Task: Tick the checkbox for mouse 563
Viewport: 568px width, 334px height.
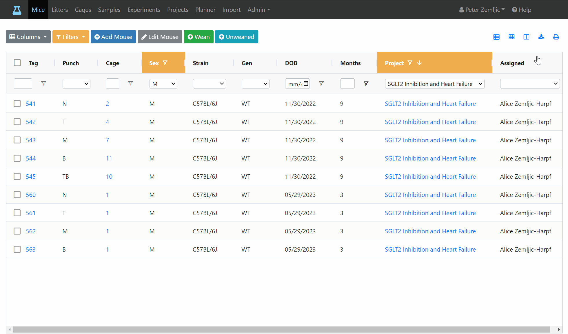Action: tap(17, 249)
